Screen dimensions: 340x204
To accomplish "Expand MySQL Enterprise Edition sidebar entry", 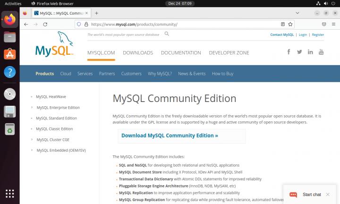I will 58,107.
